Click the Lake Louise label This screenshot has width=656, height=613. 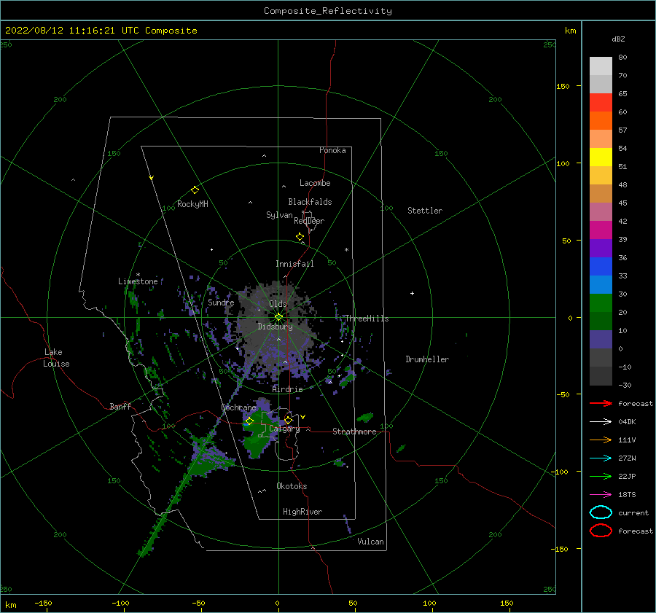(x=56, y=358)
